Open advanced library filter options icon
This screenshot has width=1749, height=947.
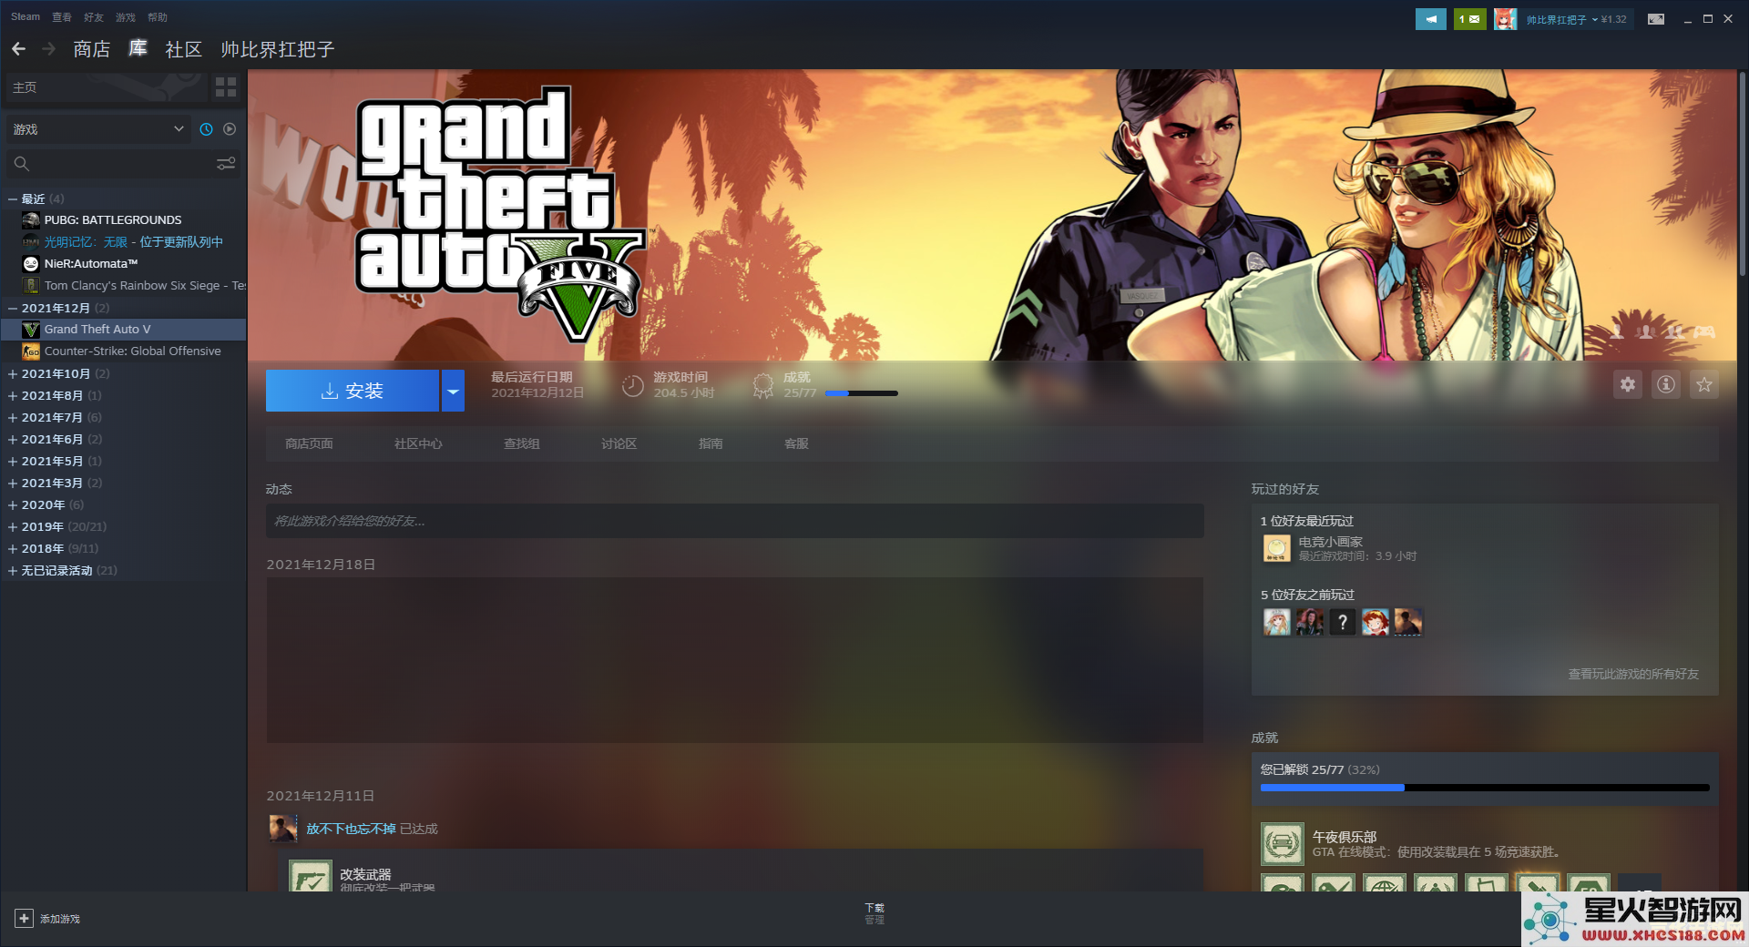[x=226, y=164]
